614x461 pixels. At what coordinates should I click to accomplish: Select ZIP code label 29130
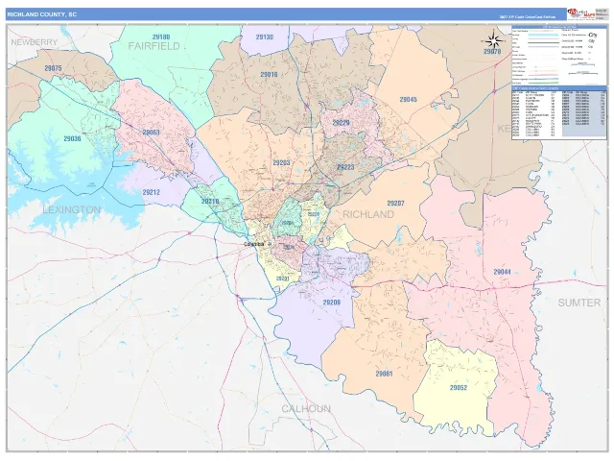pyautogui.click(x=265, y=37)
